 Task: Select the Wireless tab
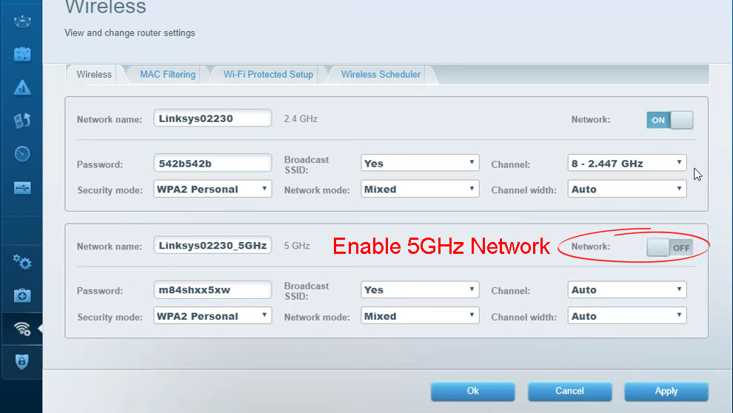[94, 74]
